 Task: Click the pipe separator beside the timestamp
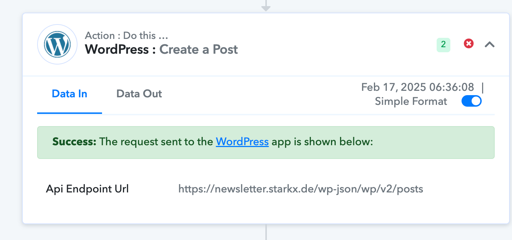click(x=482, y=87)
